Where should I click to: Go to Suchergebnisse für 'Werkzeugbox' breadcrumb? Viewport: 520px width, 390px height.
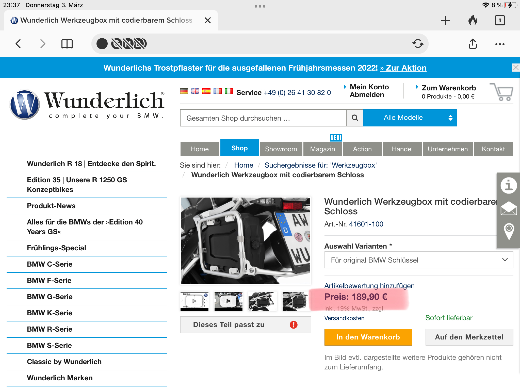click(x=321, y=165)
